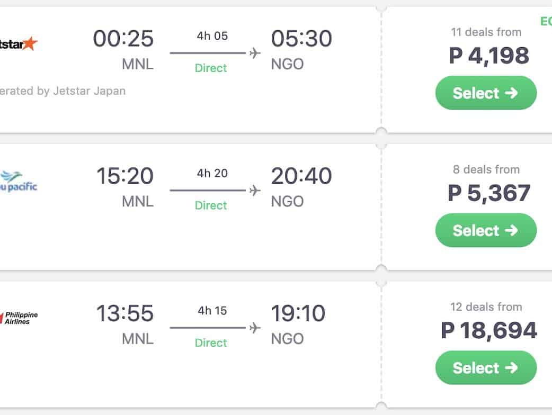The height and width of the screenshot is (415, 552).
Task: Click the Jetstar airline logo
Action: tap(19, 44)
